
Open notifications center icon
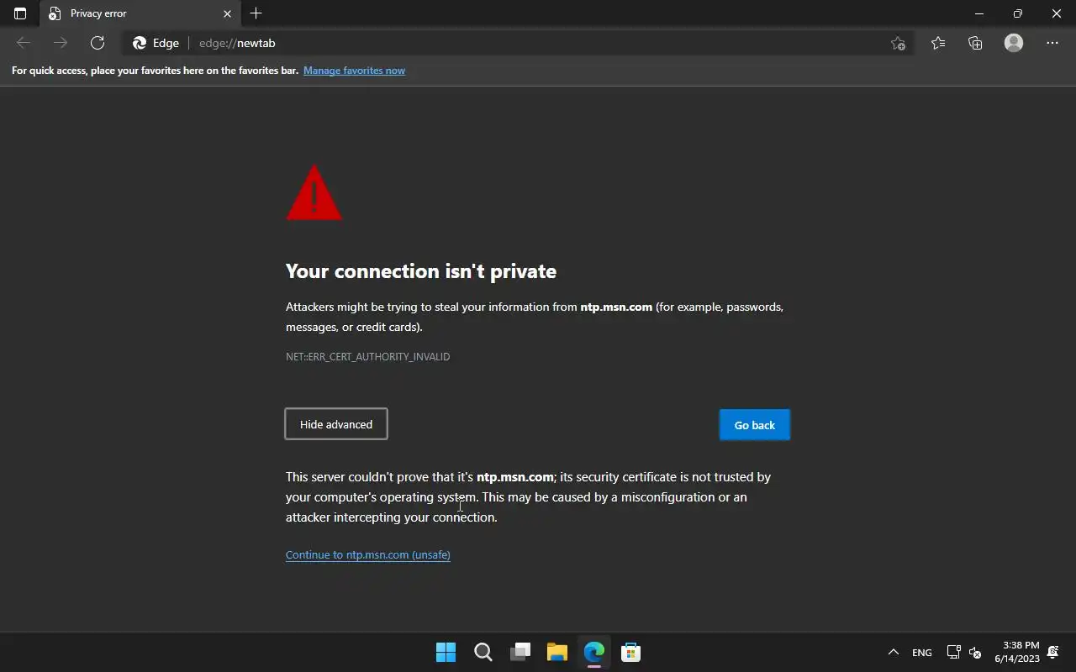click(1052, 652)
